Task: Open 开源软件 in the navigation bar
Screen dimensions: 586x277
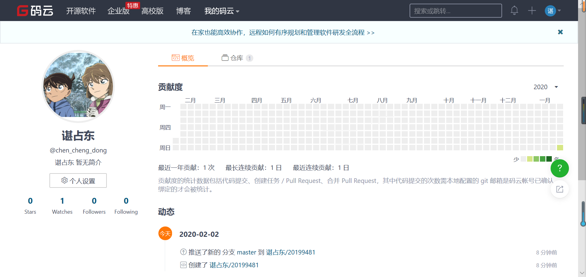Action: coord(81,11)
